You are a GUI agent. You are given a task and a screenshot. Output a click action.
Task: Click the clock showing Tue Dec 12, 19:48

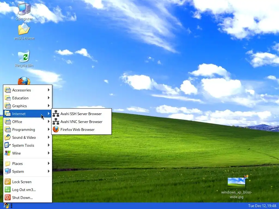click(262, 206)
